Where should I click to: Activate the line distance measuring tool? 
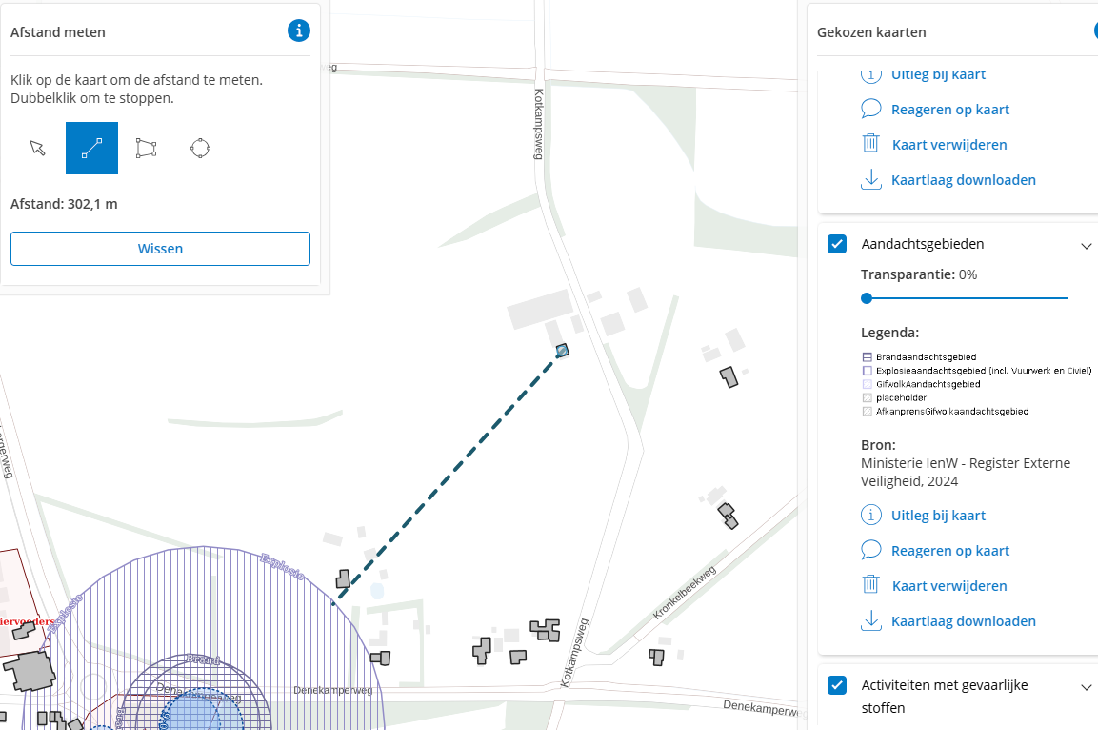(91, 148)
